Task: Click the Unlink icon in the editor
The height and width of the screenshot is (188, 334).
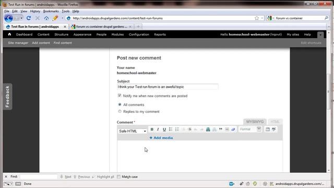Action: coord(214,129)
